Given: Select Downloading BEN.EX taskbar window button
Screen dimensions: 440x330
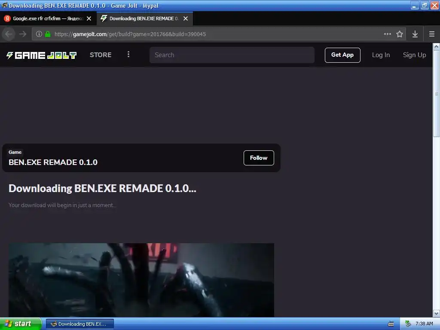Looking at the screenshot, I should [79, 324].
